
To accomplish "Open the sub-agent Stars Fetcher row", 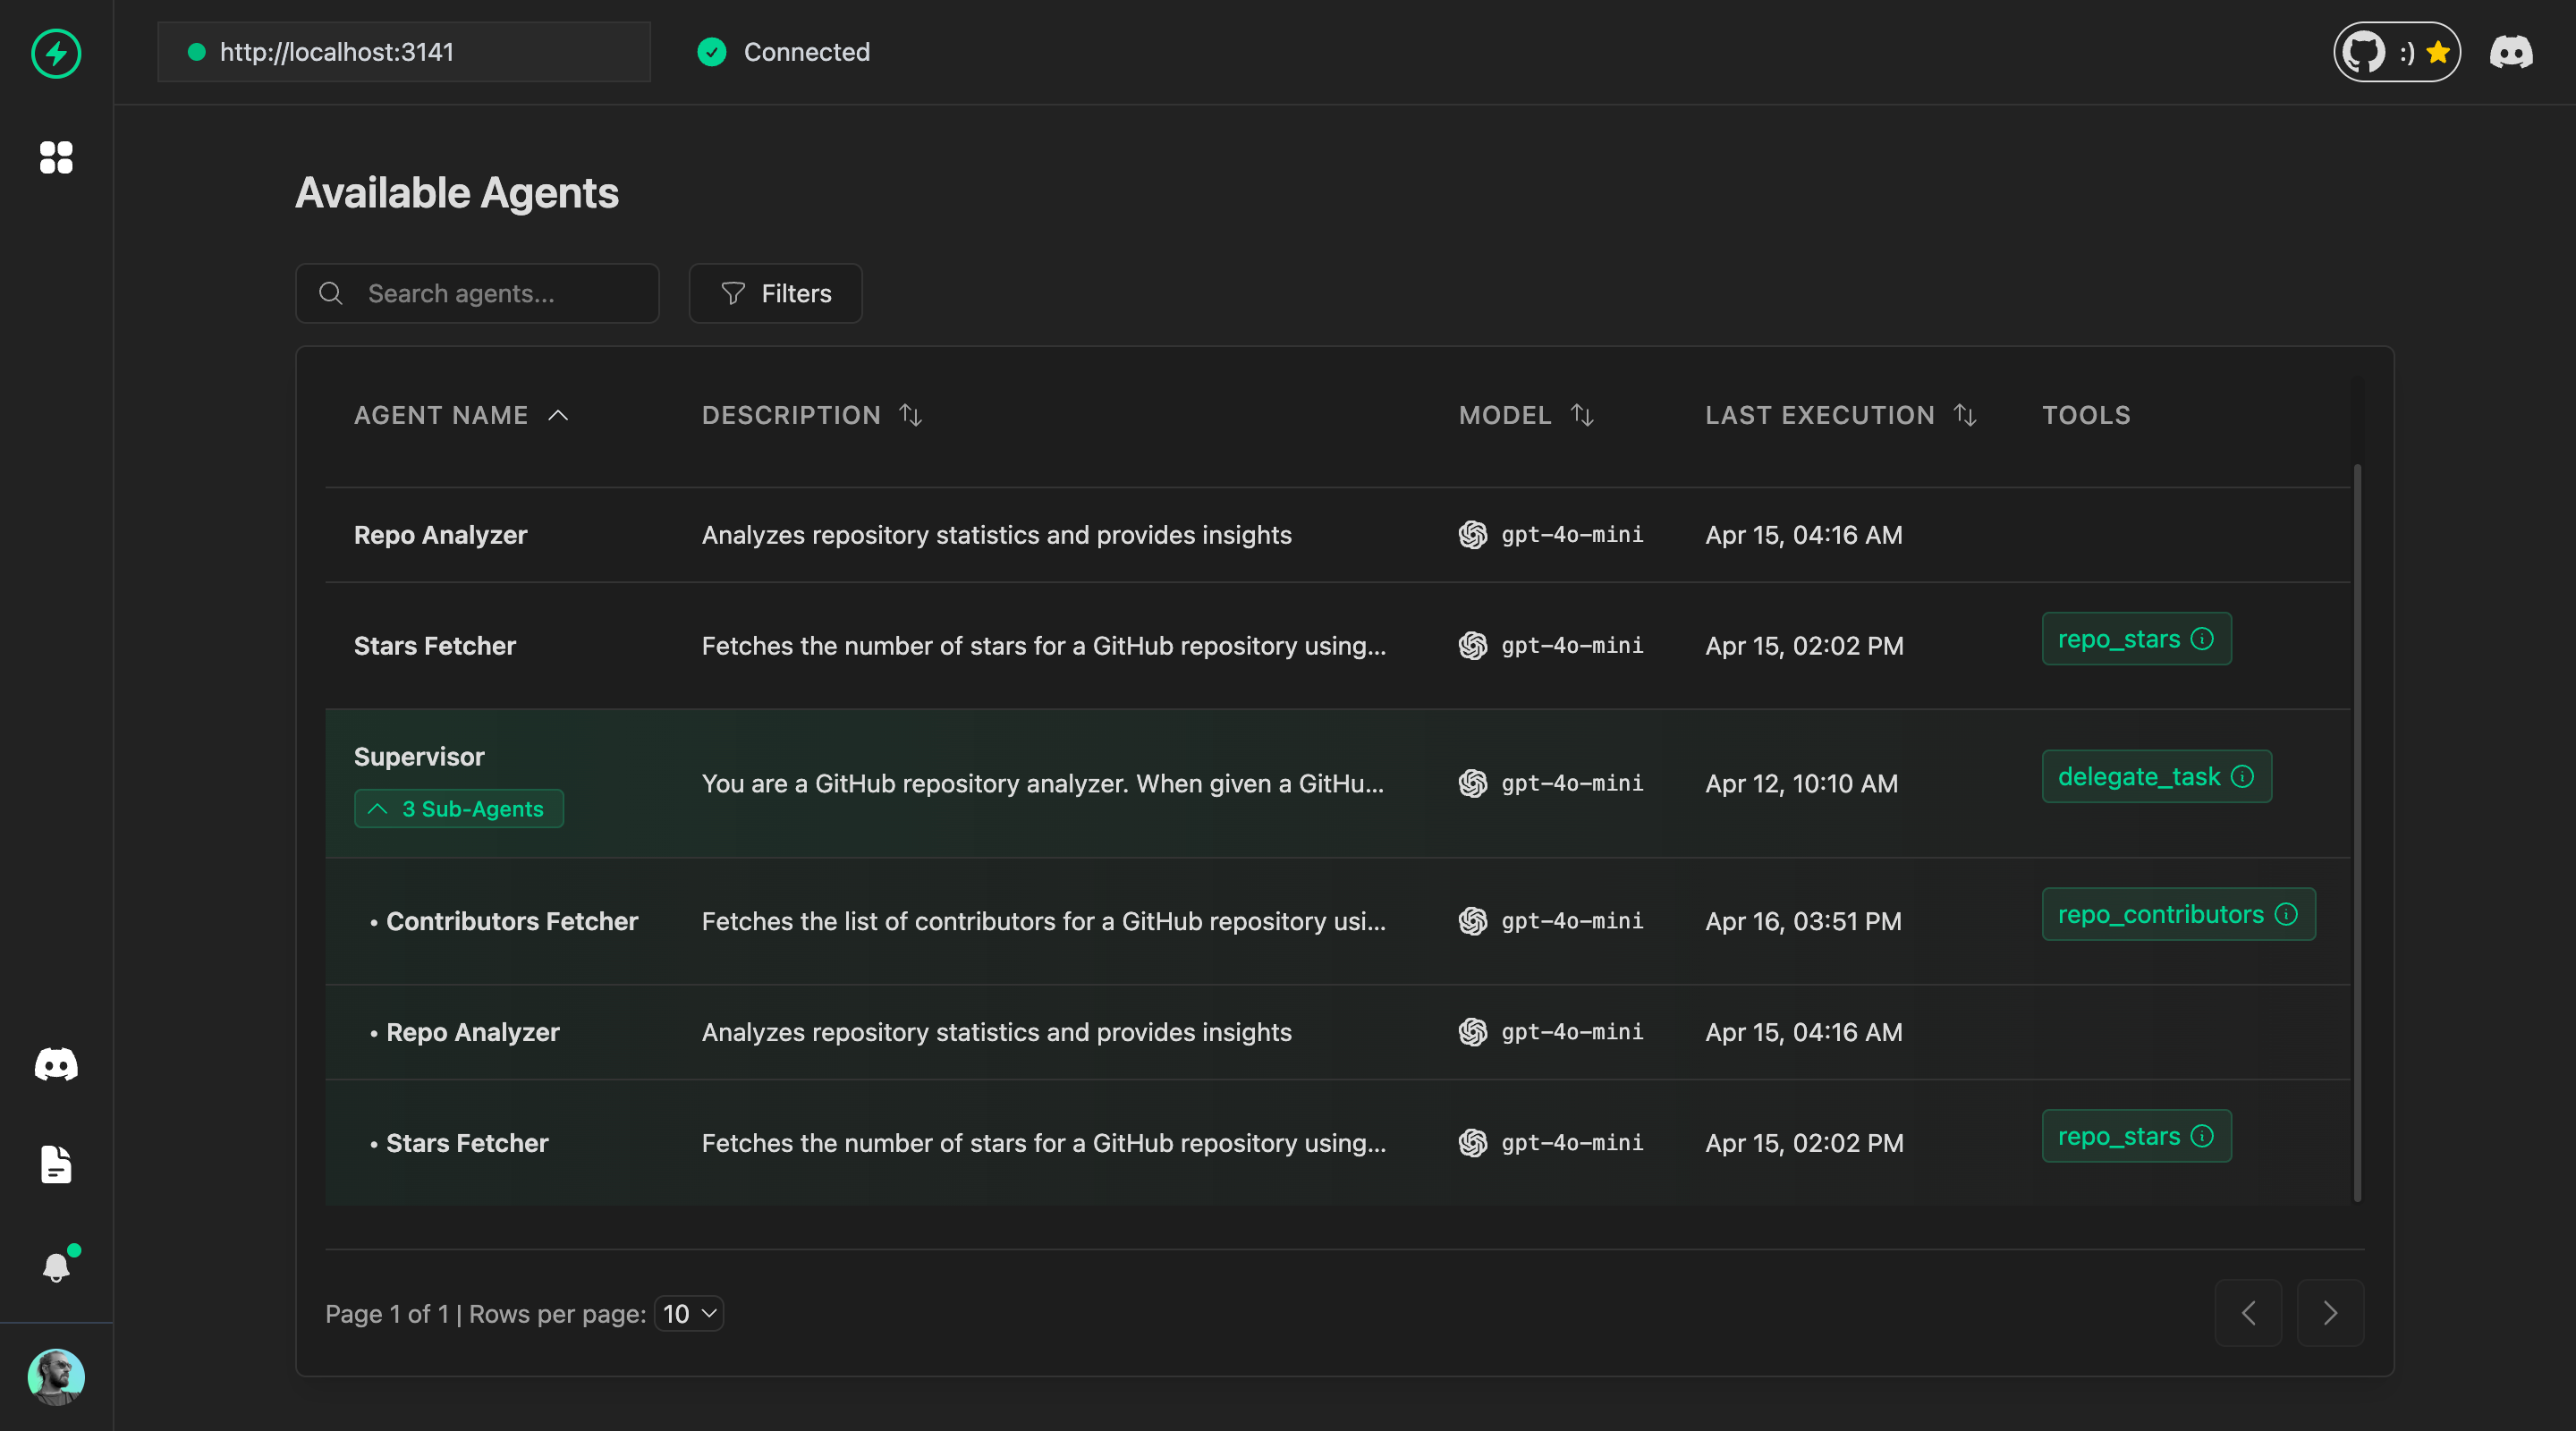I will coord(1337,1143).
